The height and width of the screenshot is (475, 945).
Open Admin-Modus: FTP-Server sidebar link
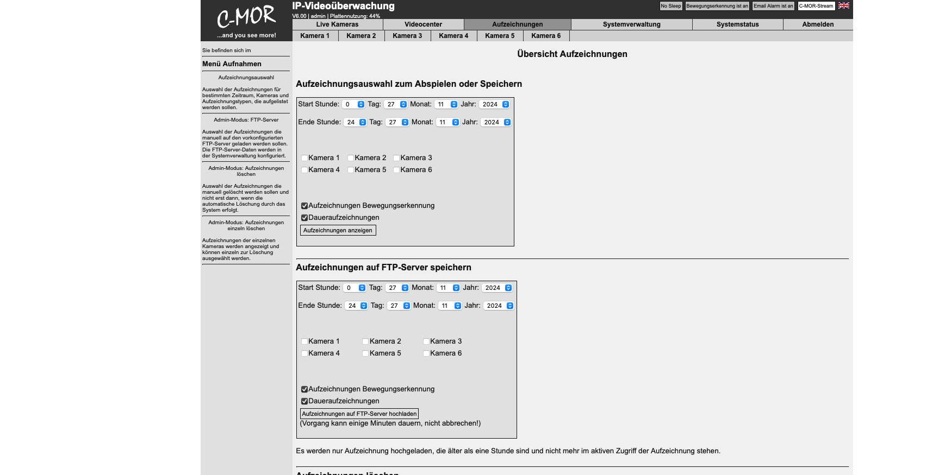pyautogui.click(x=246, y=120)
